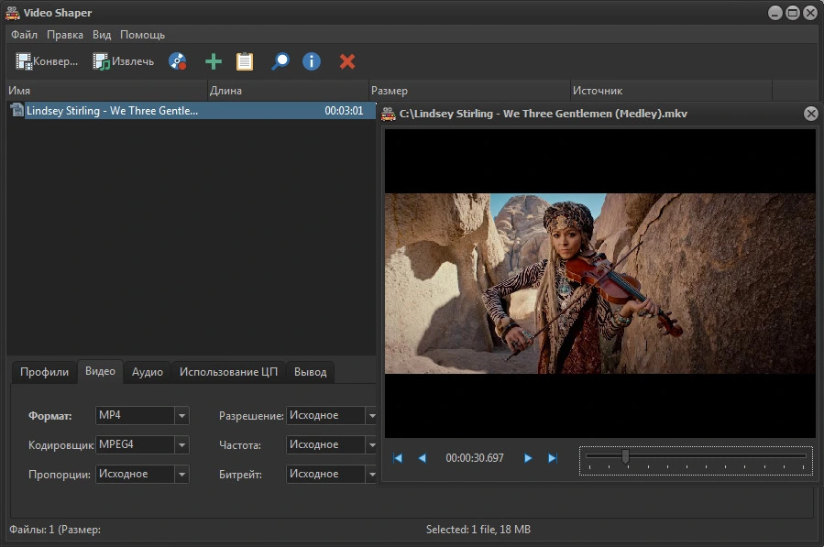824x547 pixels.
Task: Open the Файл menu
Action: (x=25, y=35)
